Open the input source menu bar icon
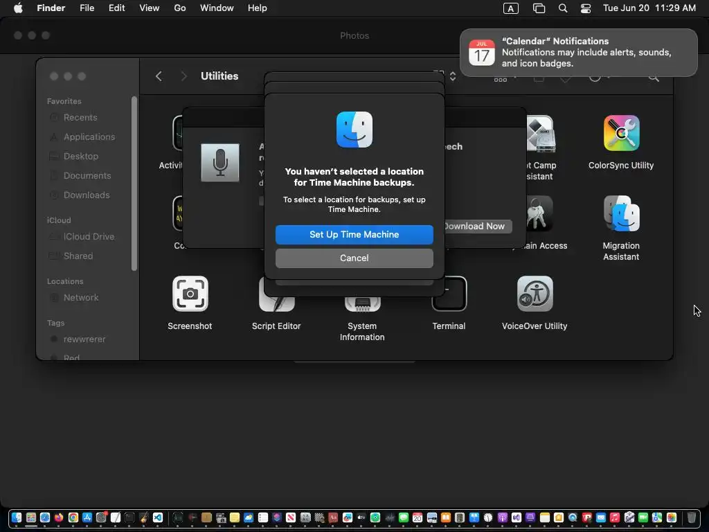The width and height of the screenshot is (709, 532). 510,8
